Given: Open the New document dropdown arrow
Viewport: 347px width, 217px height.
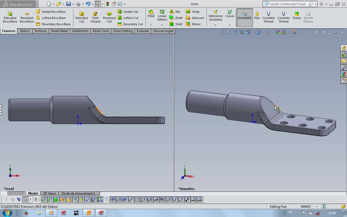Looking at the screenshot, I should 54,4.
